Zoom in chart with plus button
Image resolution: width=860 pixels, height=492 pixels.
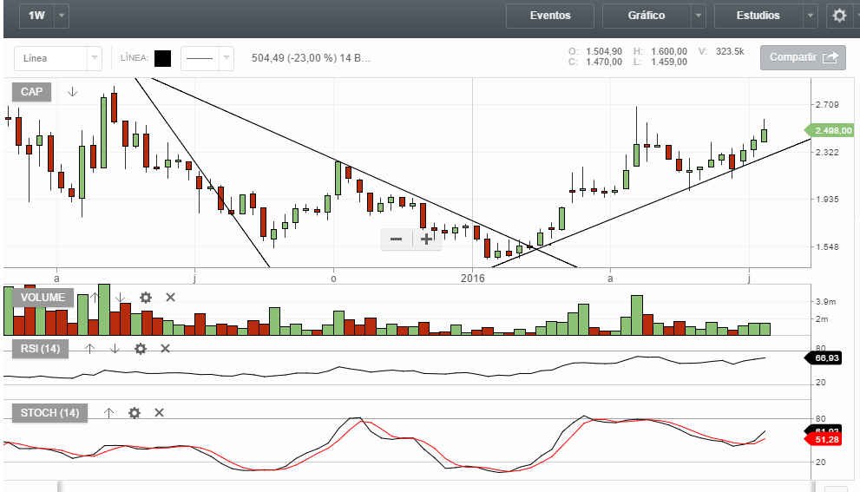pyautogui.click(x=426, y=239)
